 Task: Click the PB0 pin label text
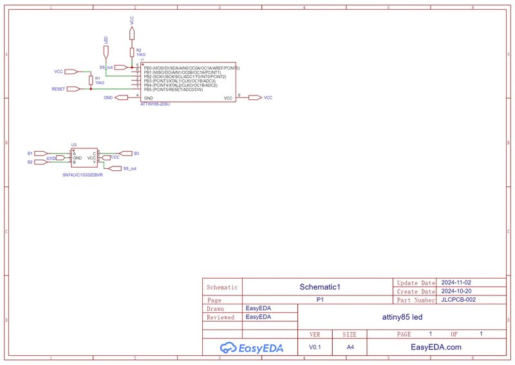click(x=192, y=68)
